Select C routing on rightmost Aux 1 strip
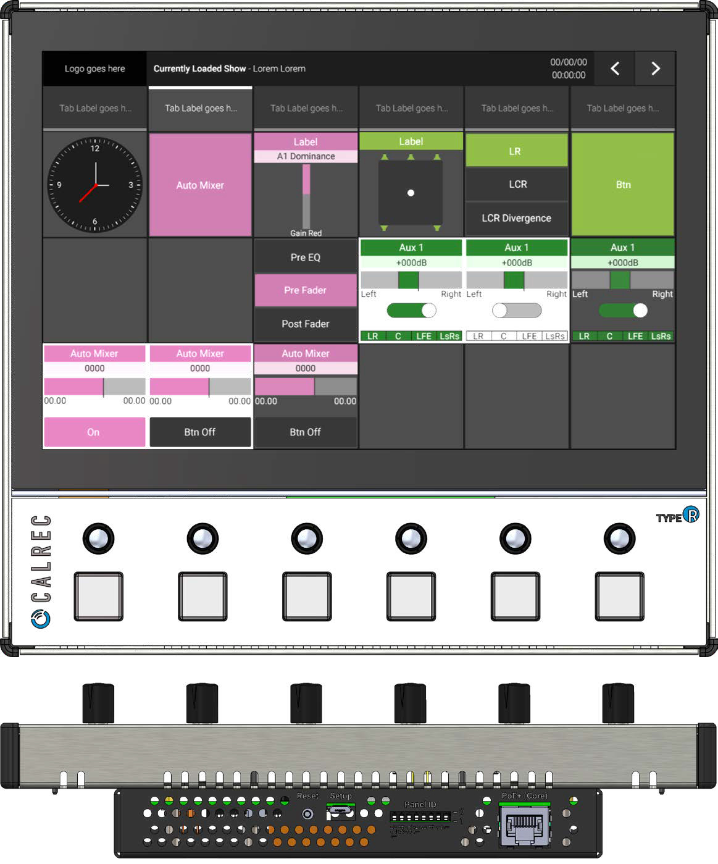 [x=609, y=336]
